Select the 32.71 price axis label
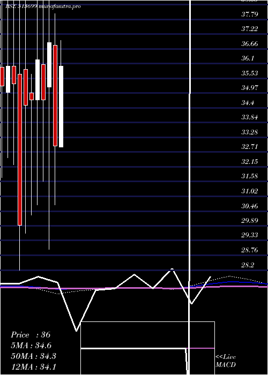 [250, 147]
